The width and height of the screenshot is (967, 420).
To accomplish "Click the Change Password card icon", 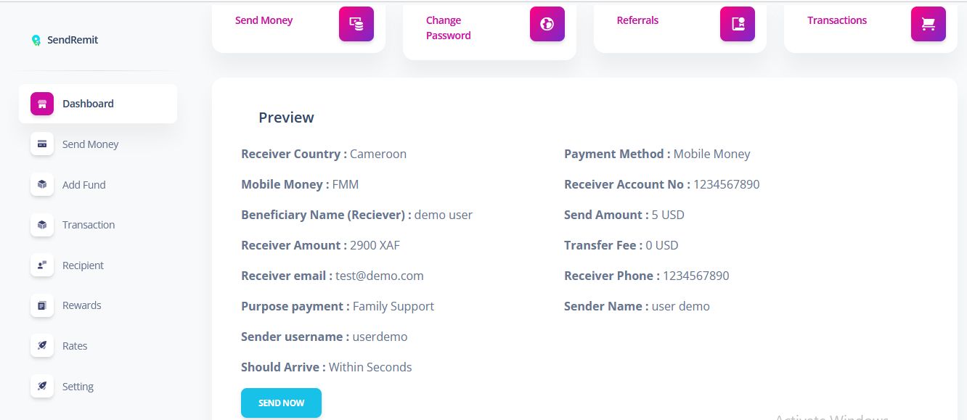I will coord(547,24).
